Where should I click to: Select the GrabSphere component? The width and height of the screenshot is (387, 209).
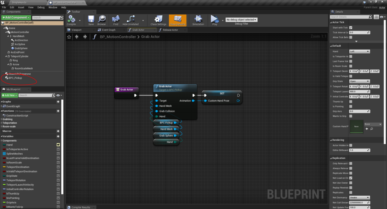tap(21, 48)
